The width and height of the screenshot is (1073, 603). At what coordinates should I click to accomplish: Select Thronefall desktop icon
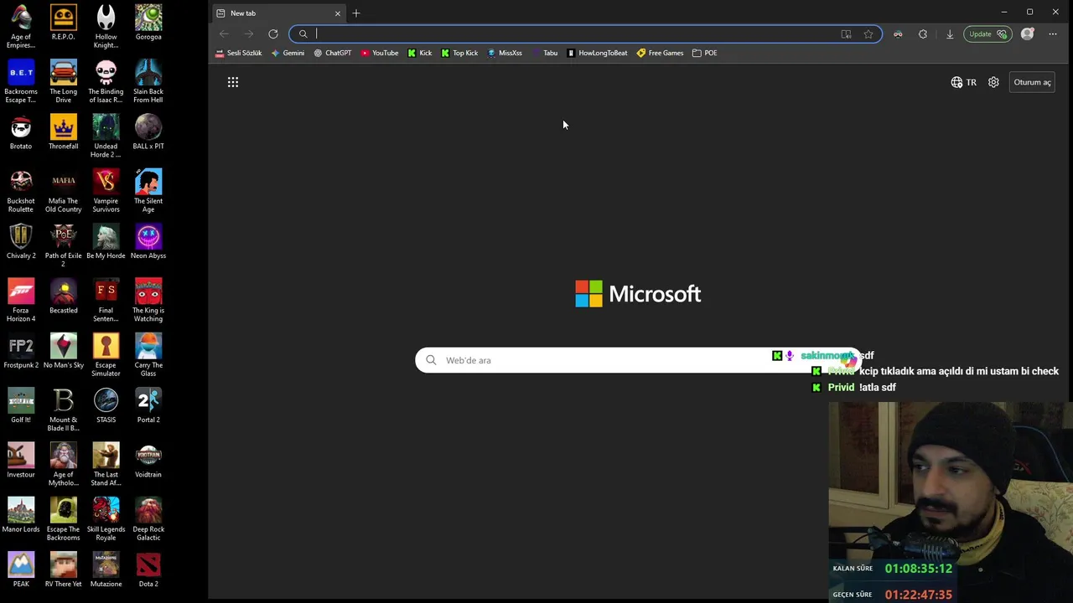[x=63, y=132]
